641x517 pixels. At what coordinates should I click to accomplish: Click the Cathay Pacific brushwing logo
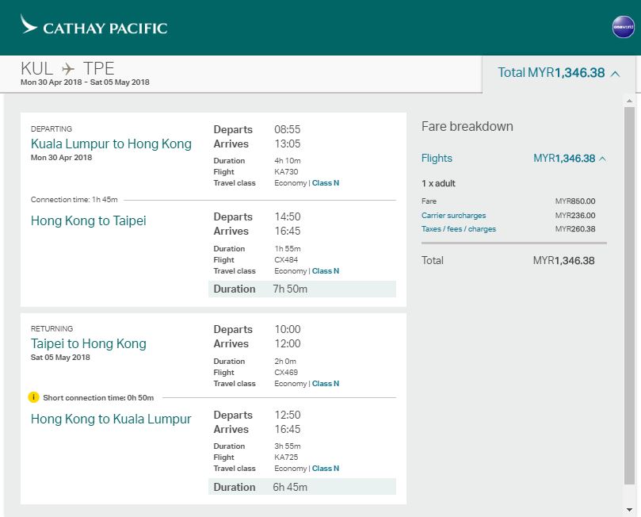pos(29,26)
